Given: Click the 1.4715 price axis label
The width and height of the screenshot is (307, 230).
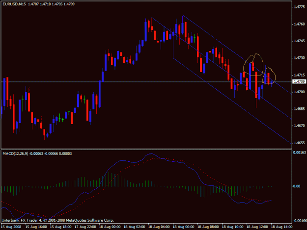Looking at the screenshot, I should point(299,75).
